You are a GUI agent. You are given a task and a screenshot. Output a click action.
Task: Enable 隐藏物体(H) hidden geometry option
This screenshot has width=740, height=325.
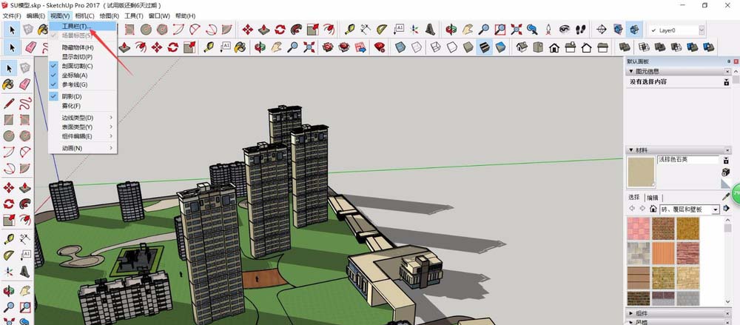point(83,47)
